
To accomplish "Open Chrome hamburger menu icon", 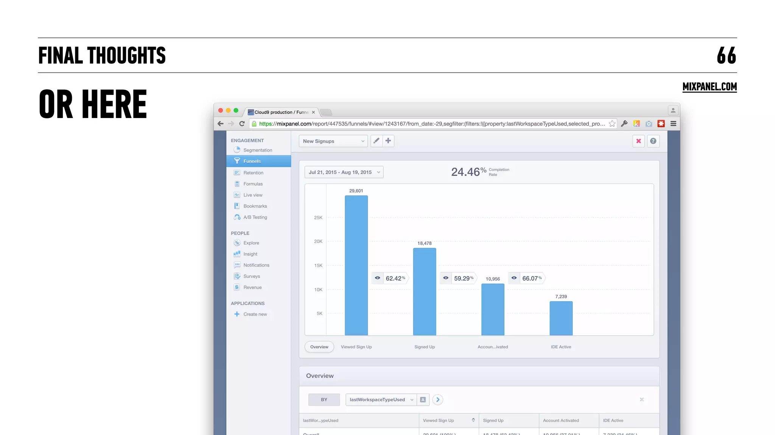I will [x=673, y=124].
